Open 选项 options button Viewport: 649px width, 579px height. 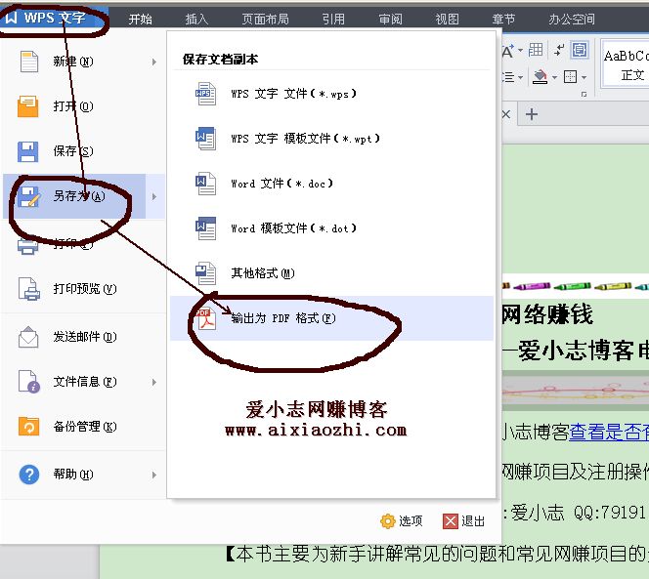(401, 520)
